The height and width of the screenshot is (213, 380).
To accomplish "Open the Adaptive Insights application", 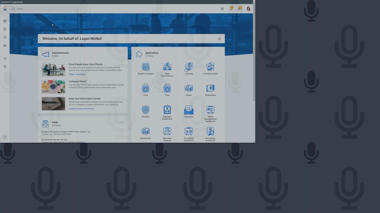I will click(146, 67).
